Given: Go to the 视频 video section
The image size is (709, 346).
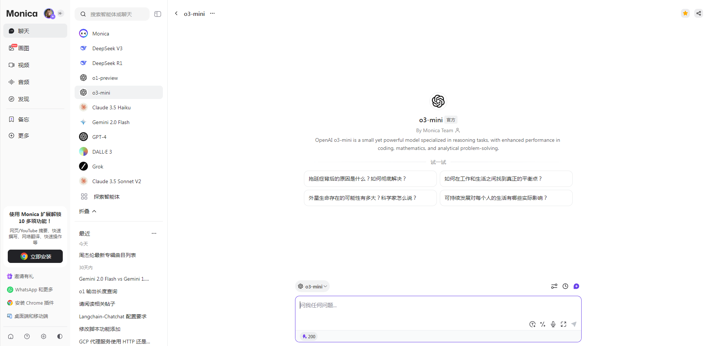Looking at the screenshot, I should (35, 65).
